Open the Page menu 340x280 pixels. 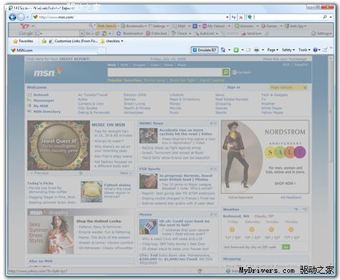[272, 50]
